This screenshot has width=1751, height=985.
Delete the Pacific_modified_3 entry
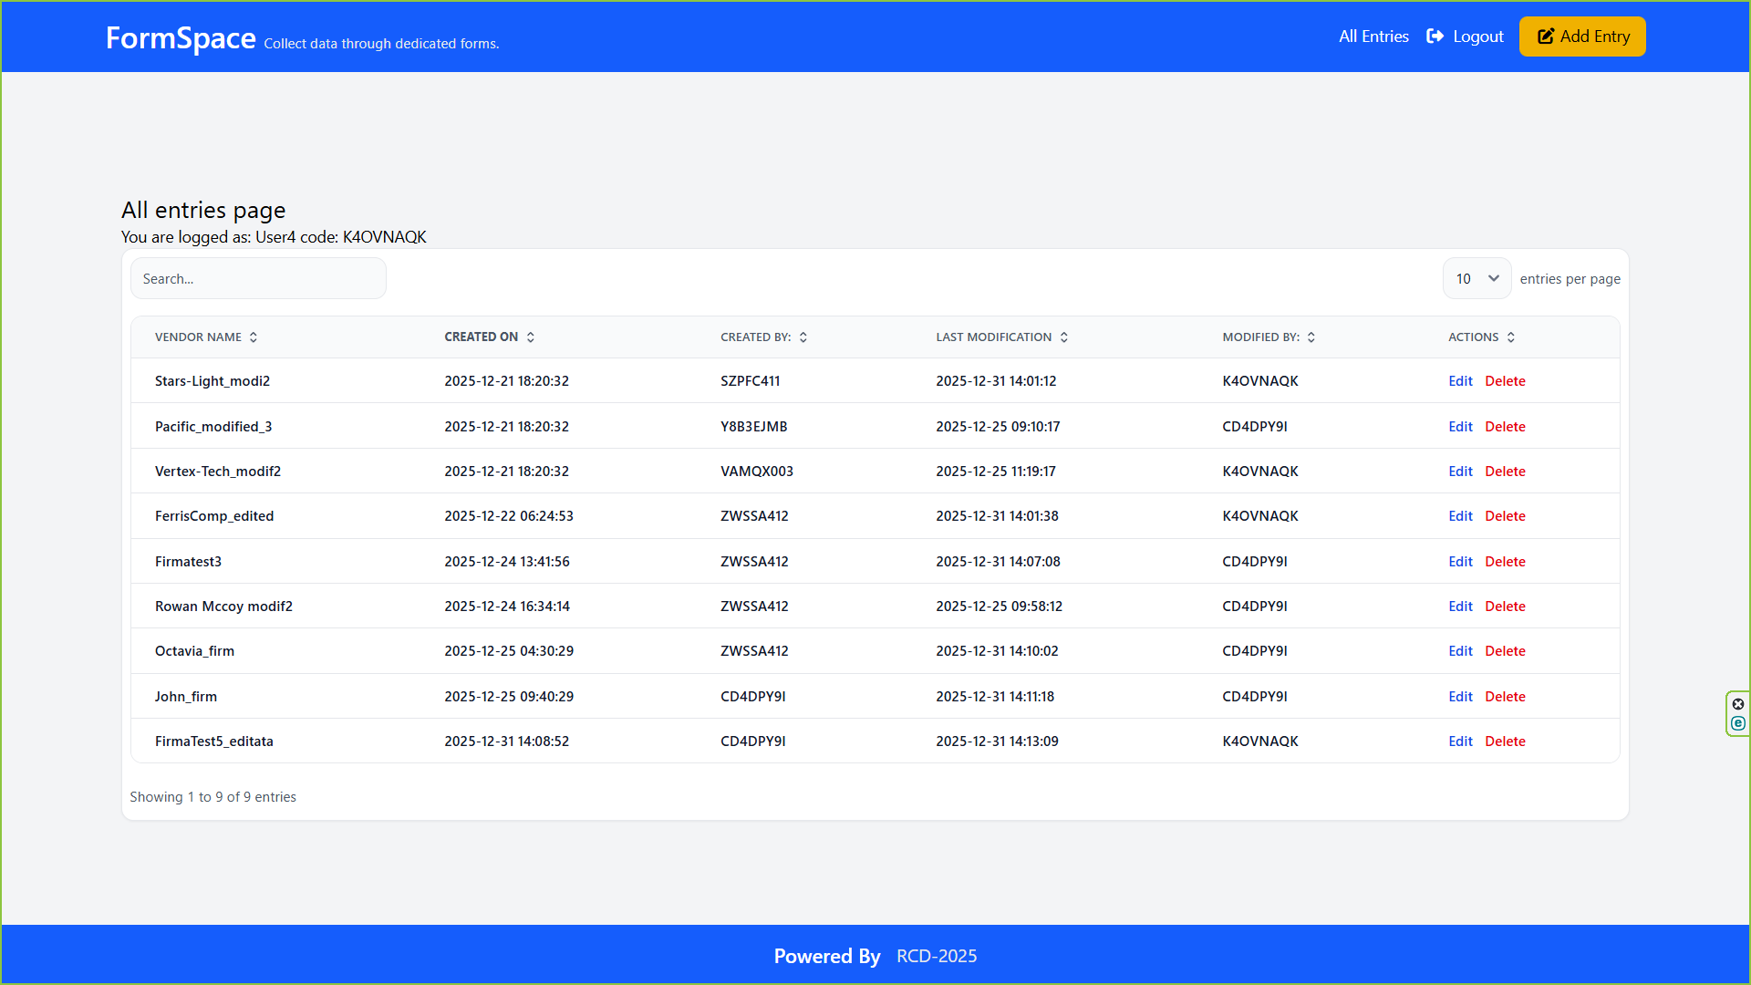click(x=1505, y=427)
